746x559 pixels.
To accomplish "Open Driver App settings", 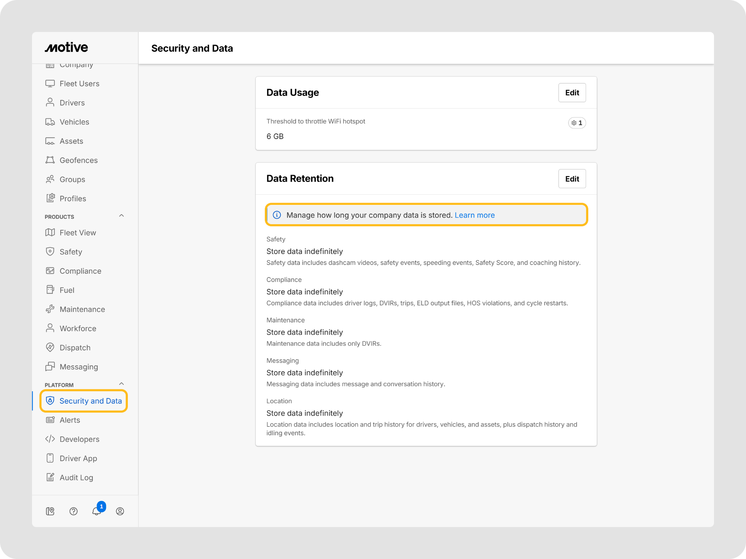I will (x=78, y=458).
